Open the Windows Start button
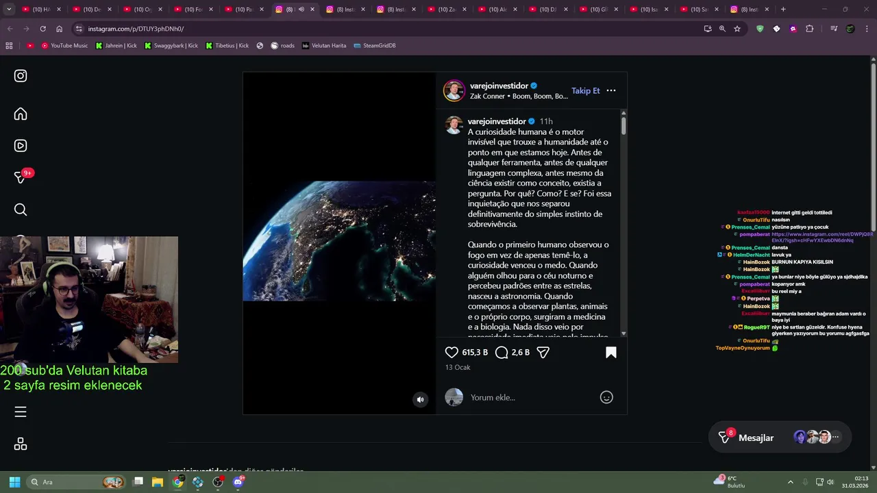This screenshot has width=877, height=493. point(14,482)
